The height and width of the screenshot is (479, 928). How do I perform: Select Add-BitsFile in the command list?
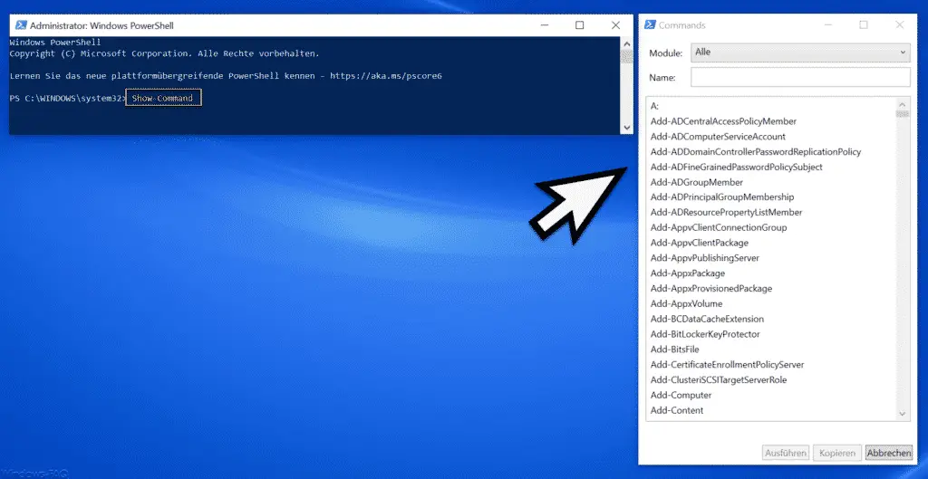click(674, 350)
